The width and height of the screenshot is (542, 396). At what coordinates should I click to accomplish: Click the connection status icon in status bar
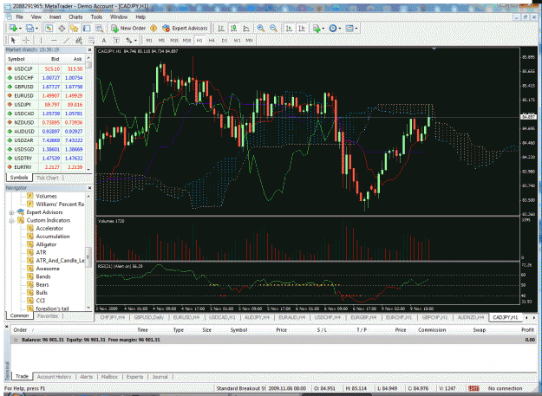[473, 388]
